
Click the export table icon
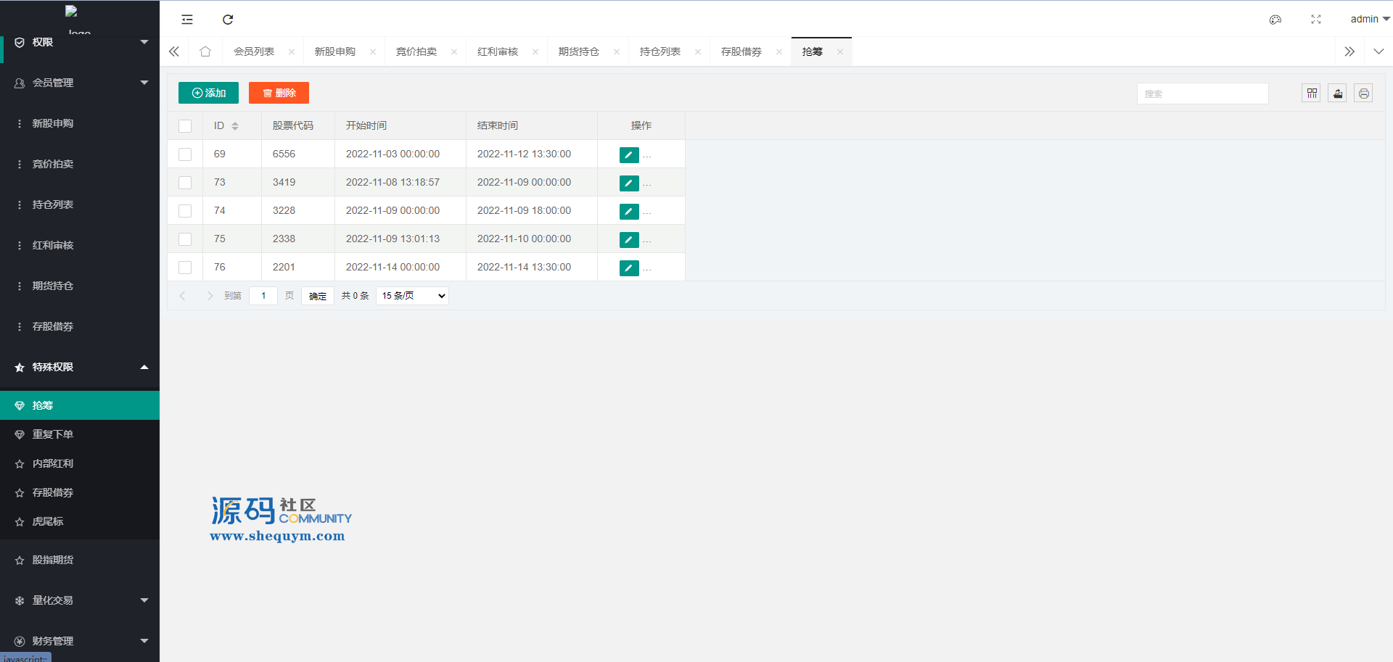pos(1338,94)
